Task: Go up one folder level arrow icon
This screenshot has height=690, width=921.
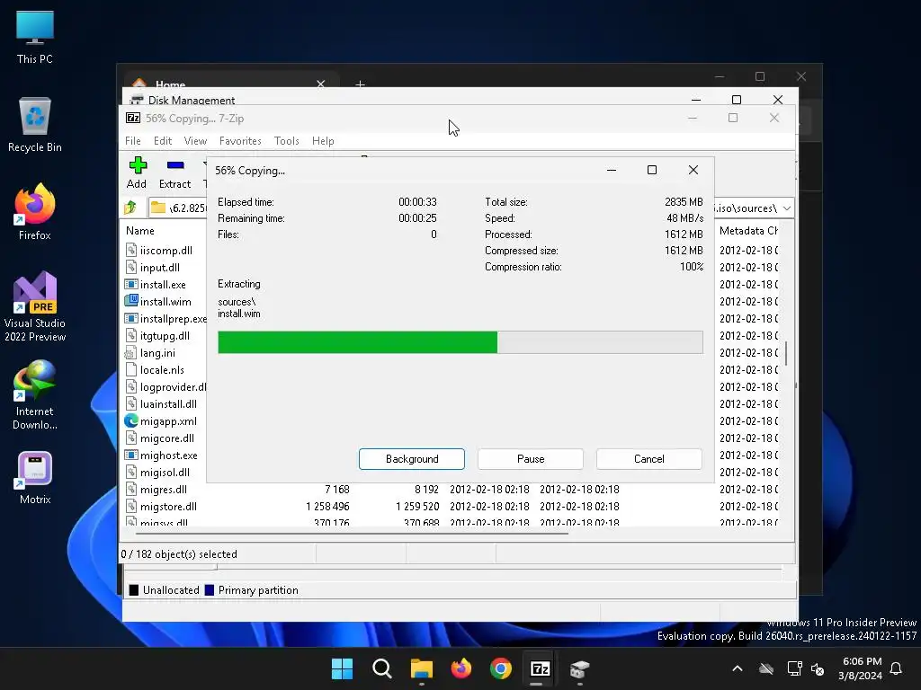Action: click(x=130, y=208)
